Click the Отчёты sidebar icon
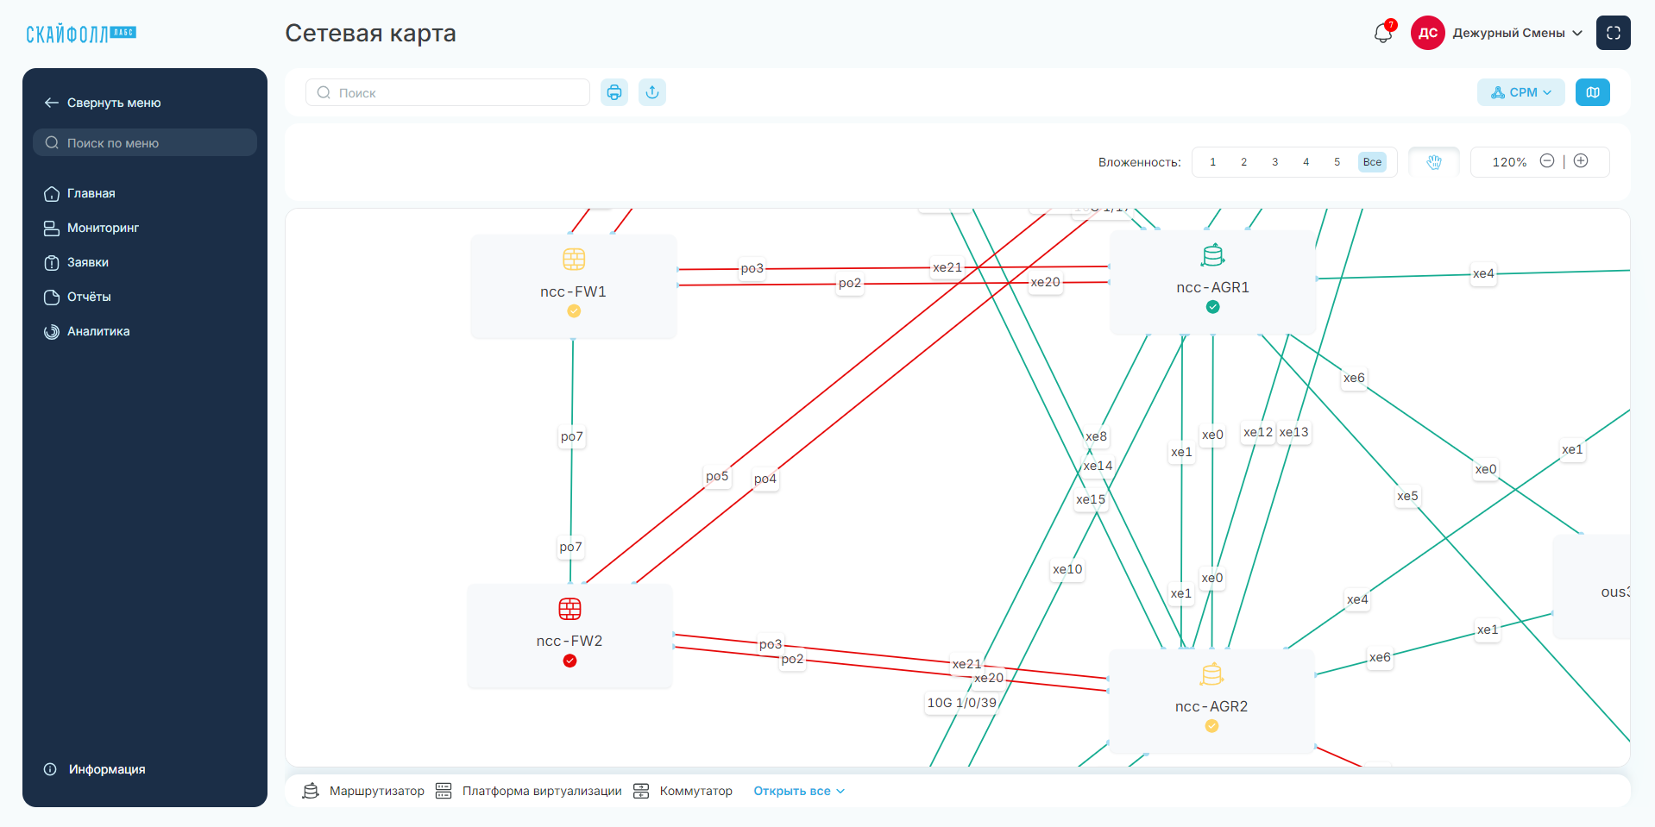Image resolution: width=1655 pixels, height=827 pixels. (52, 297)
